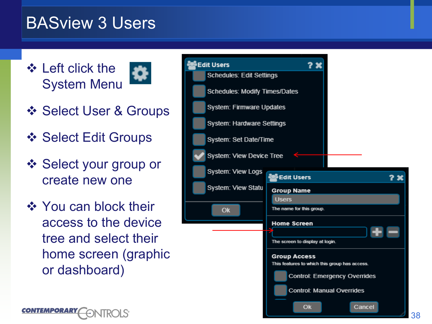The width and height of the screenshot is (432, 324).
Task: Enable Schedules: Modify Times/Dates checkbox
Action: [199, 91]
